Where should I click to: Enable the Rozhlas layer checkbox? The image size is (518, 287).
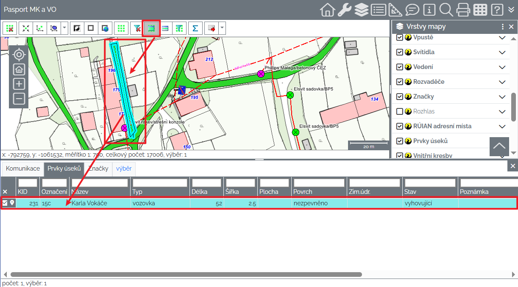[x=399, y=111]
